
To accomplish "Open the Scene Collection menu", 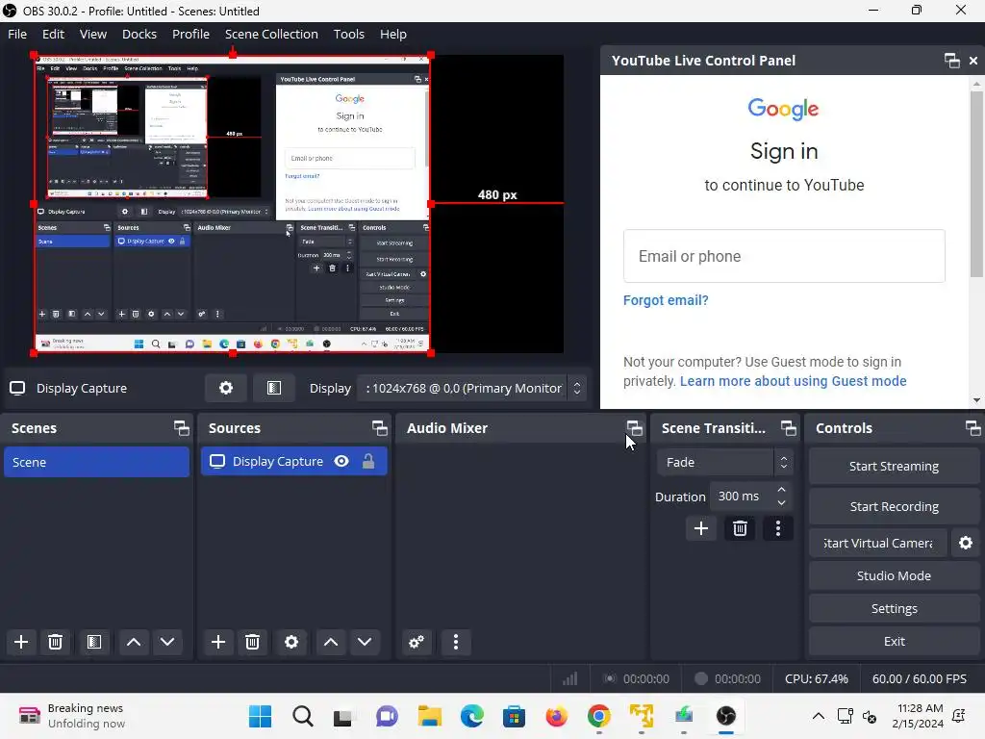I will pos(271,34).
